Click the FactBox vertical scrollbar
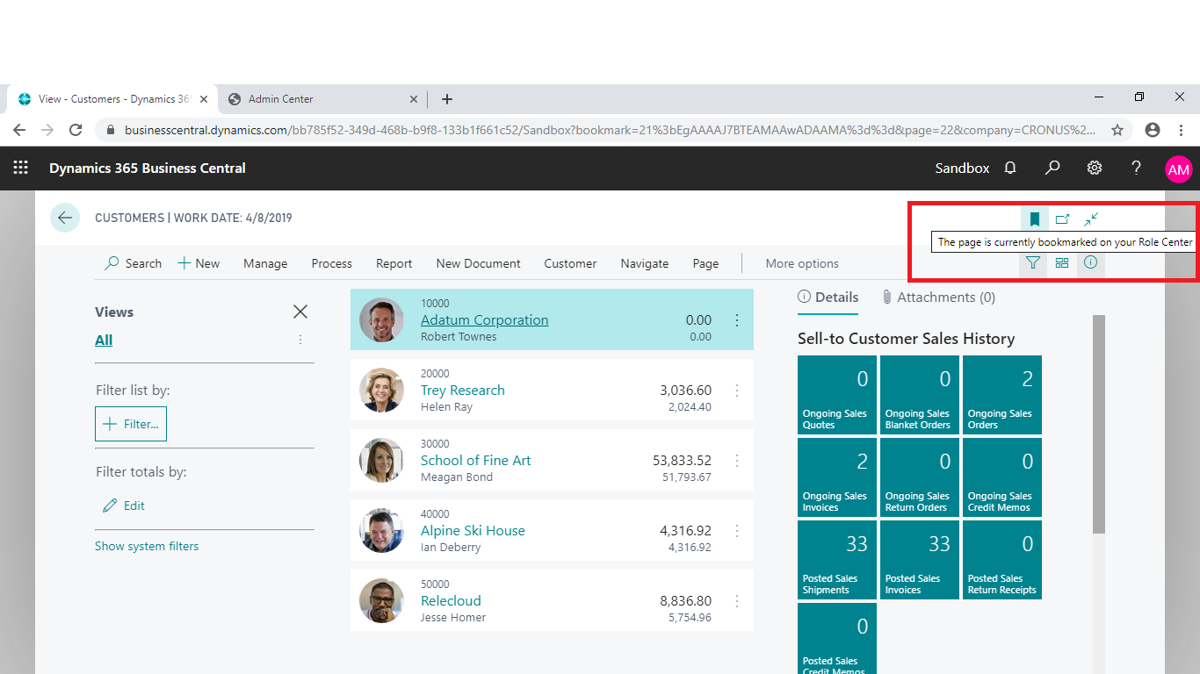1200x674 pixels. pos(1099,424)
